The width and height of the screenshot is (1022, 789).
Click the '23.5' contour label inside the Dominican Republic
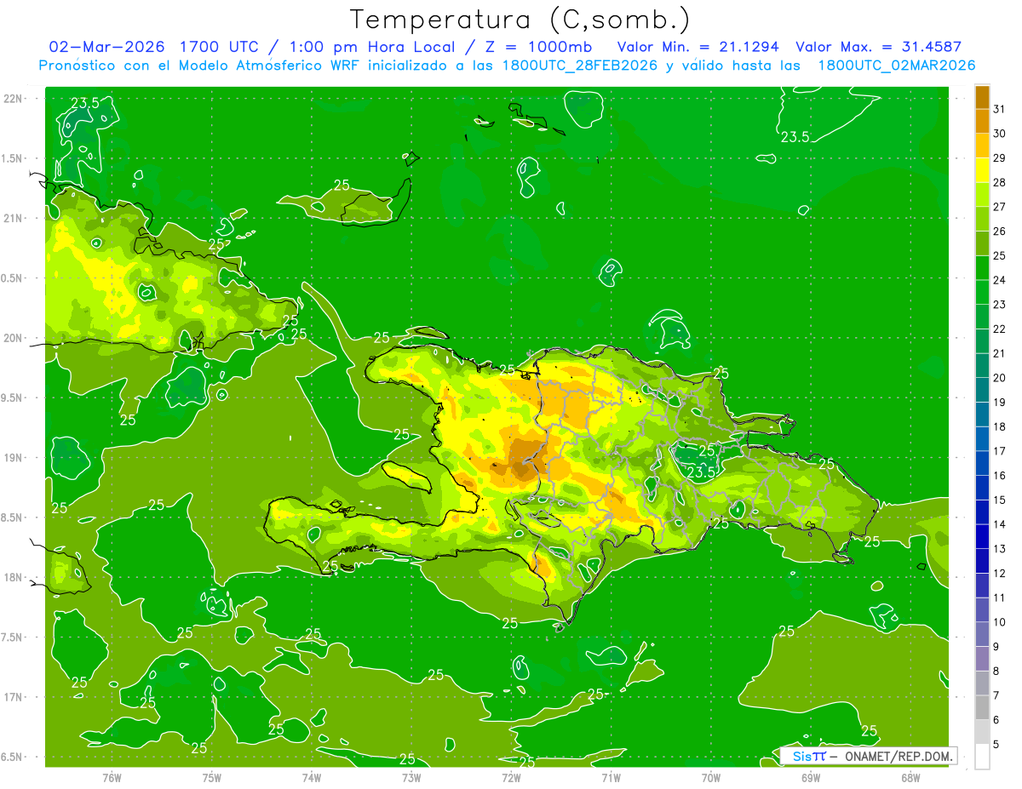[700, 472]
